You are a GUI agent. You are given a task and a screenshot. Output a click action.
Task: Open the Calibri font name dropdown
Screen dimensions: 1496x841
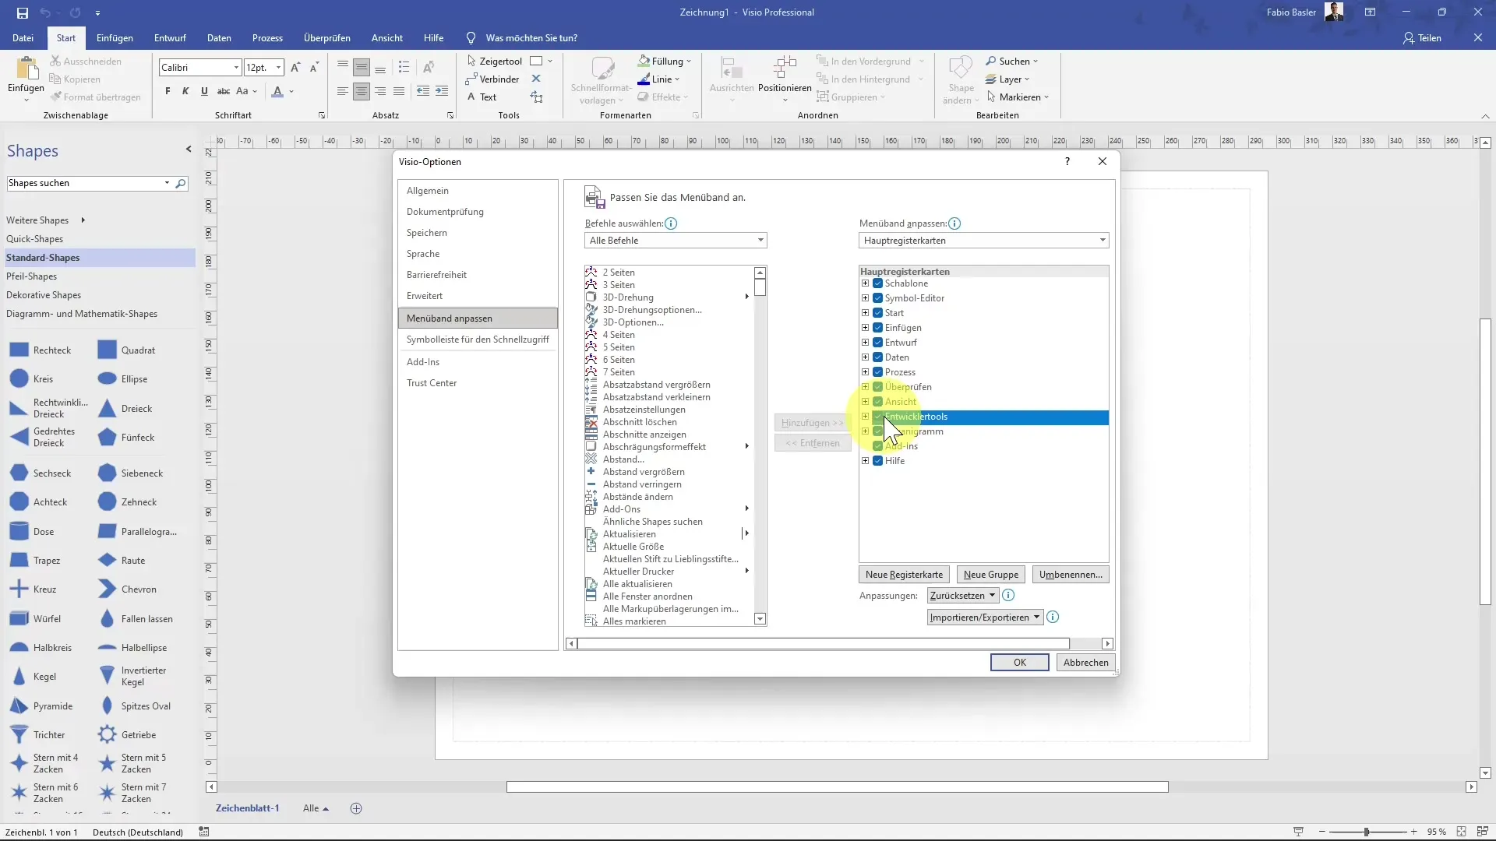click(x=236, y=68)
